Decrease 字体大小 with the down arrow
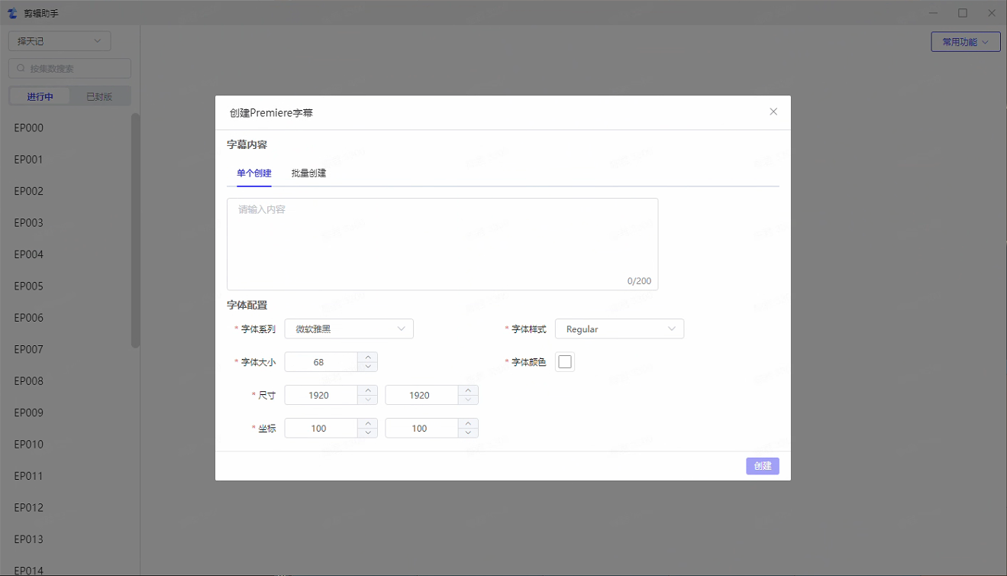Image resolution: width=1007 pixels, height=576 pixels. tap(368, 367)
